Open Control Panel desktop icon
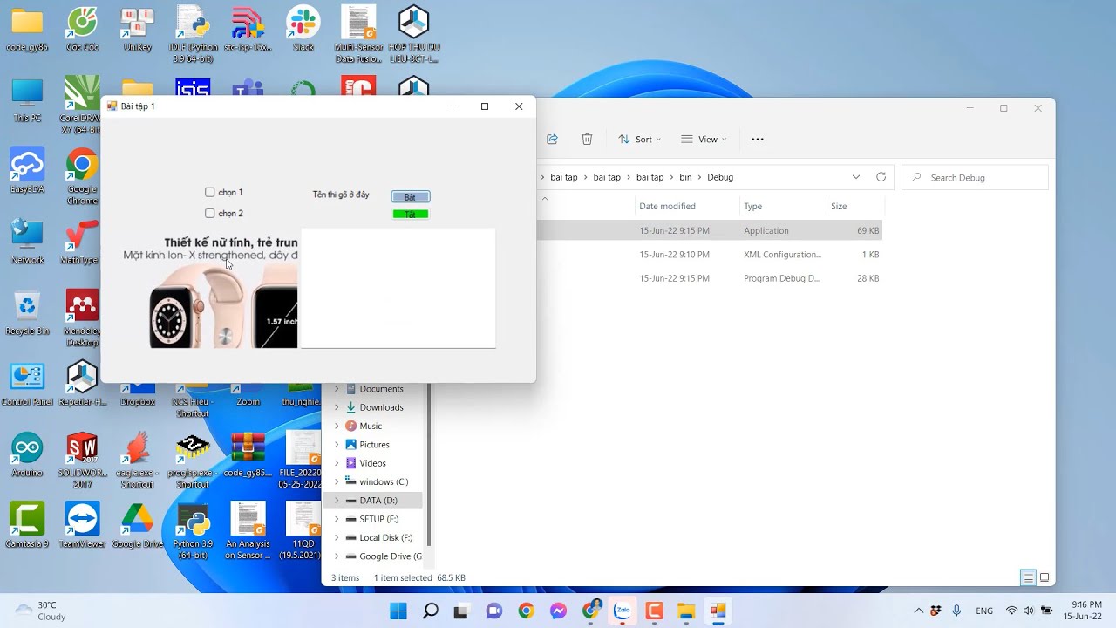1116x628 pixels. [27, 384]
